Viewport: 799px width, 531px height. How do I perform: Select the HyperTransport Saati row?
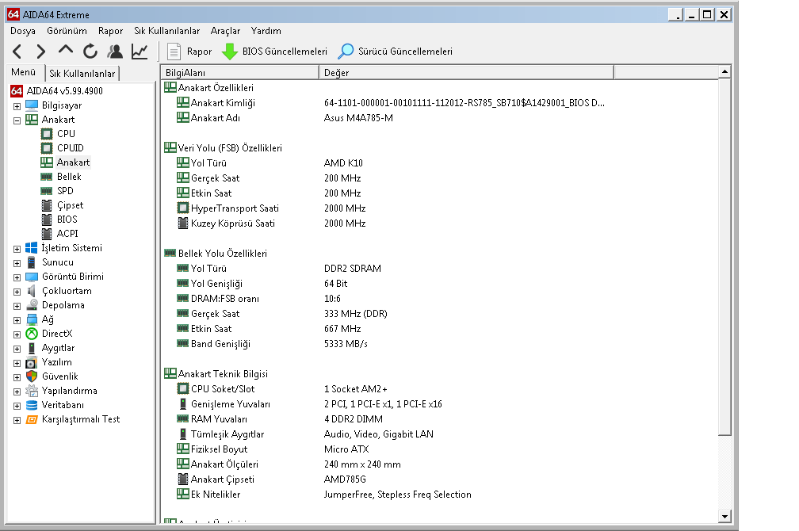439,208
